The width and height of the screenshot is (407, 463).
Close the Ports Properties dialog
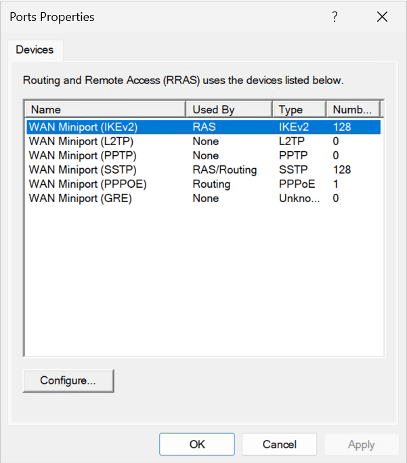tap(382, 18)
